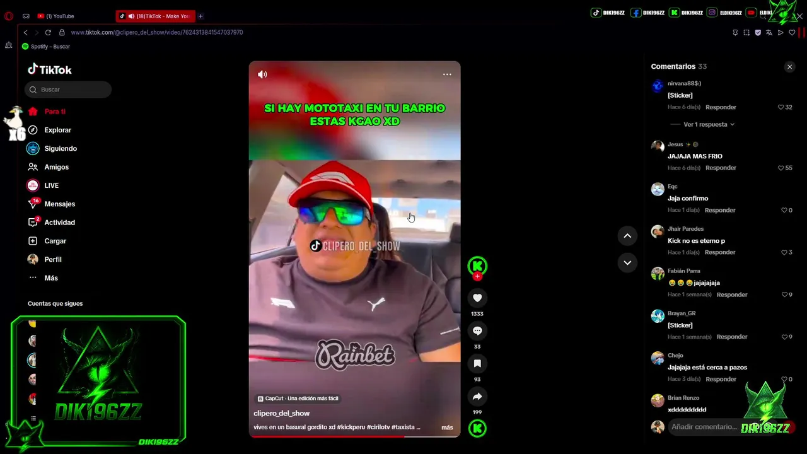Open the sound disc icon below share

[x=477, y=428]
